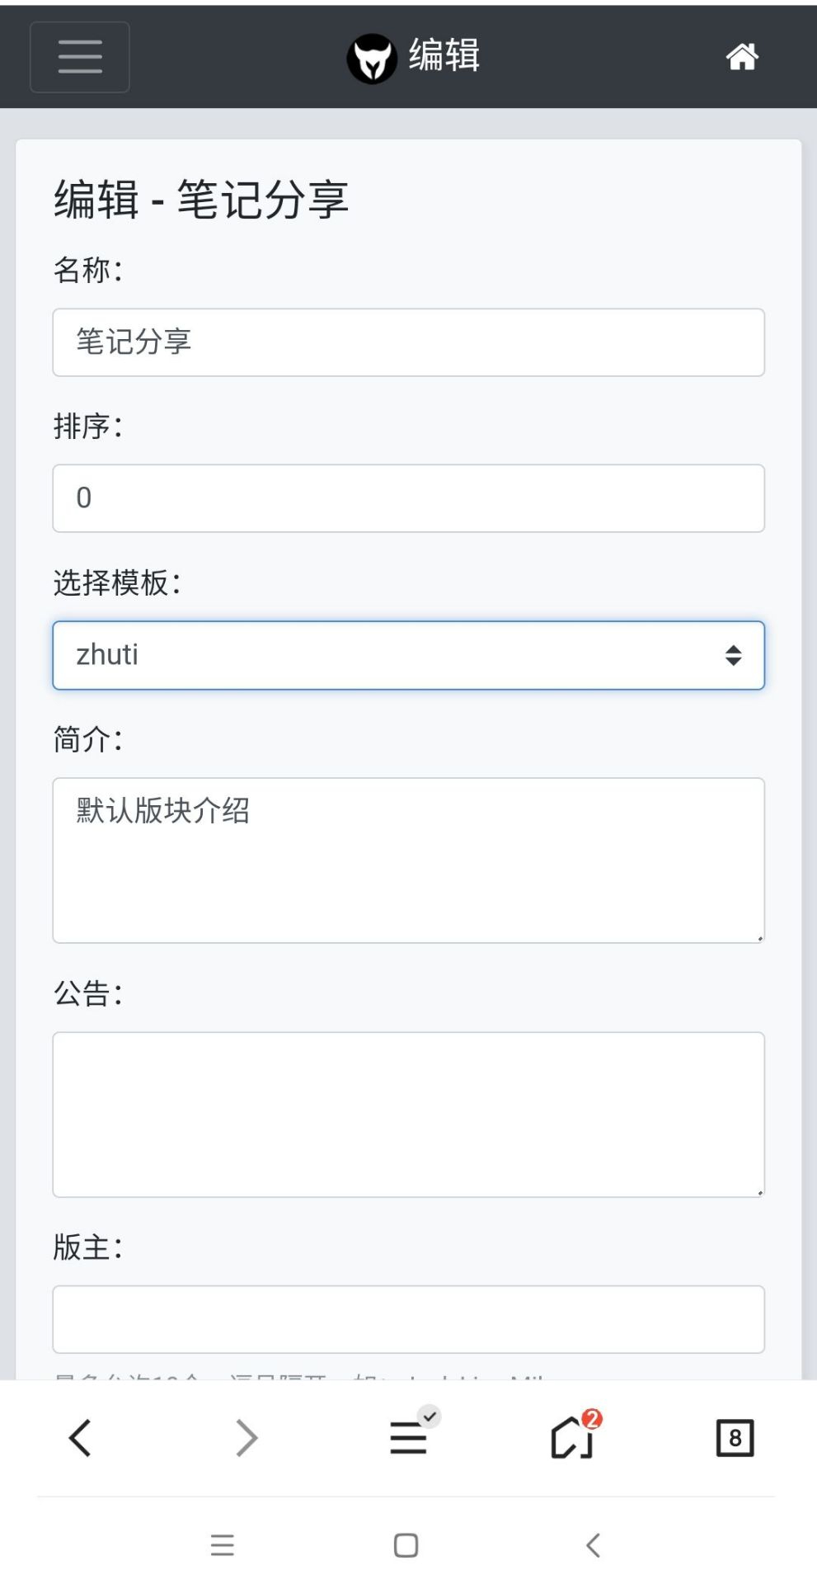Click the bull logo next to 编辑 title
Viewport: 817px width, 1584px height.
[372, 57]
